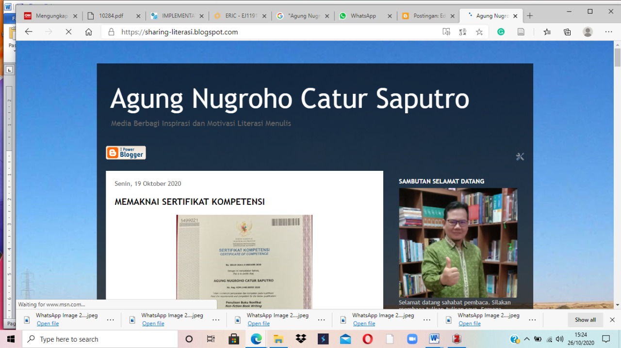Open file of fourth WhatsApp Image download
This screenshot has height=348, width=621.
coord(364,324)
